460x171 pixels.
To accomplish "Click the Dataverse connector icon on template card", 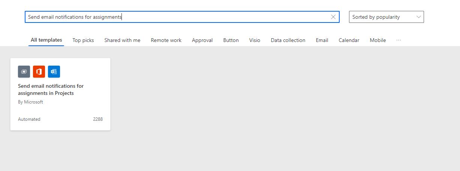I will [x=24, y=72].
